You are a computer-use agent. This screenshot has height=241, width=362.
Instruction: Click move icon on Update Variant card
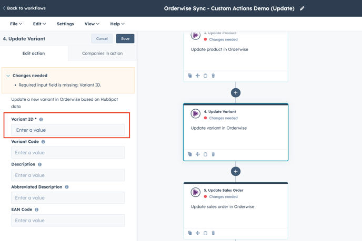[198, 154]
